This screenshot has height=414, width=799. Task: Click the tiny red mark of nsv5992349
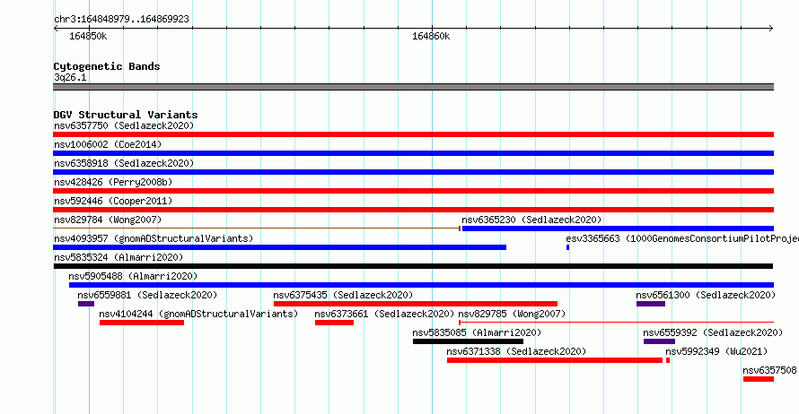668,360
